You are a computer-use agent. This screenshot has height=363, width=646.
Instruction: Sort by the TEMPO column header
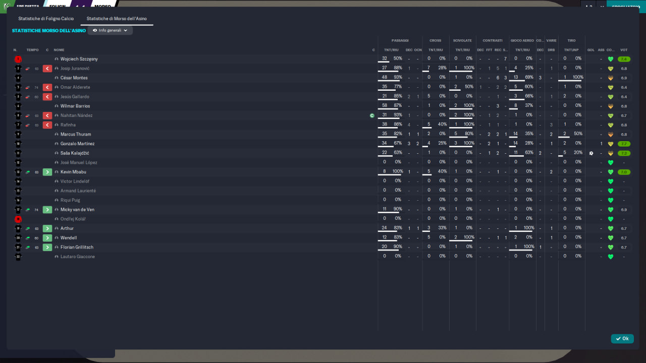pos(32,50)
